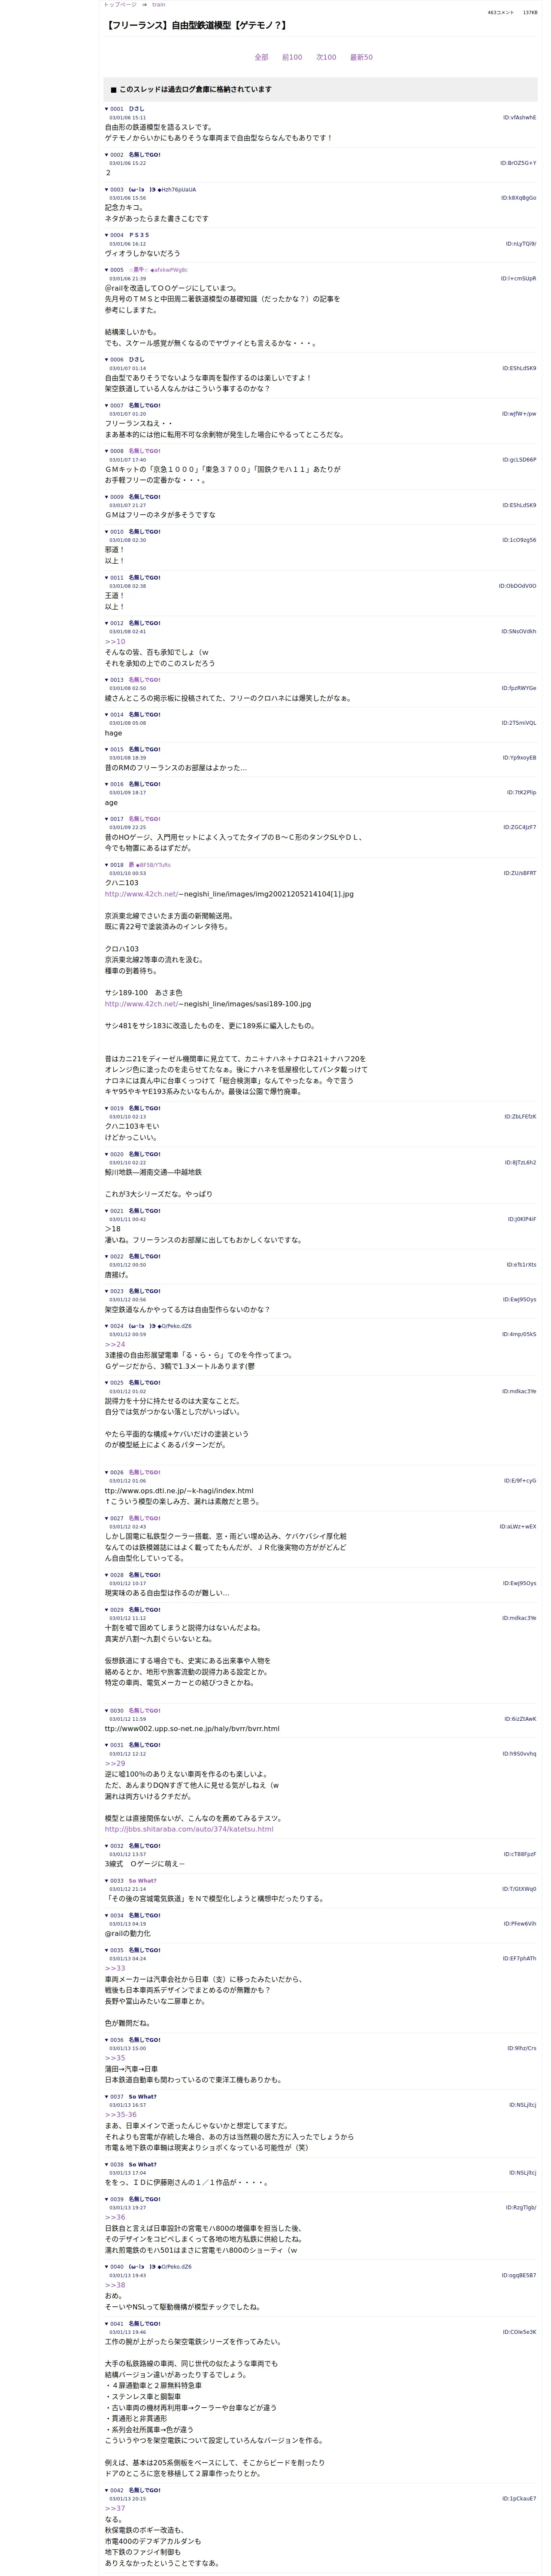Click the クハニ103 heading in post 0018
This screenshot has width=551, height=2576.
[x=122, y=883]
